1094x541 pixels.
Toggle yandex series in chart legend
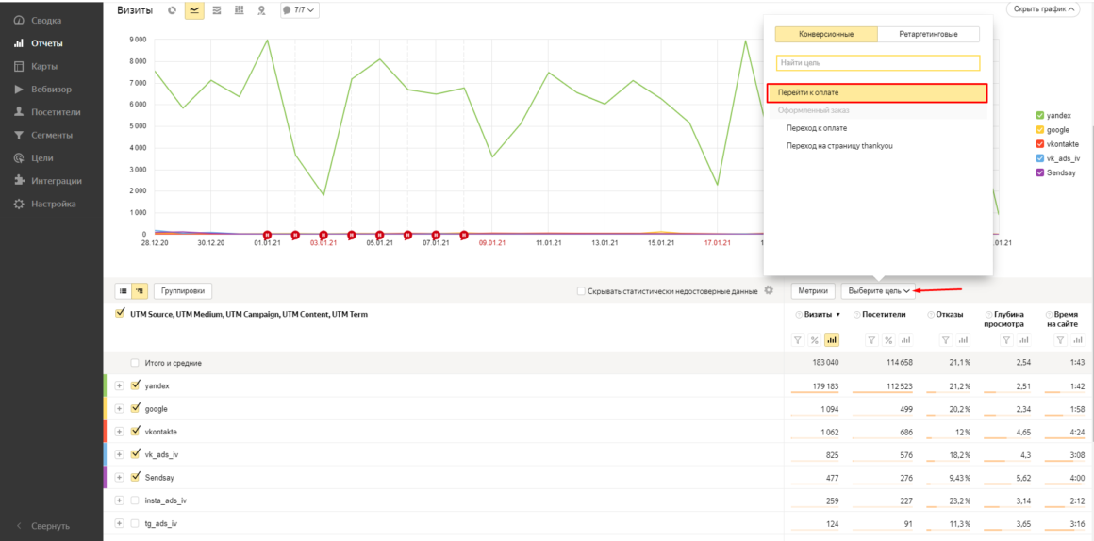coord(1039,115)
